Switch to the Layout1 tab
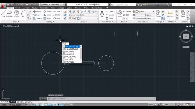Image resolution: width=195 pixels, height=109 pixels. [20, 102]
